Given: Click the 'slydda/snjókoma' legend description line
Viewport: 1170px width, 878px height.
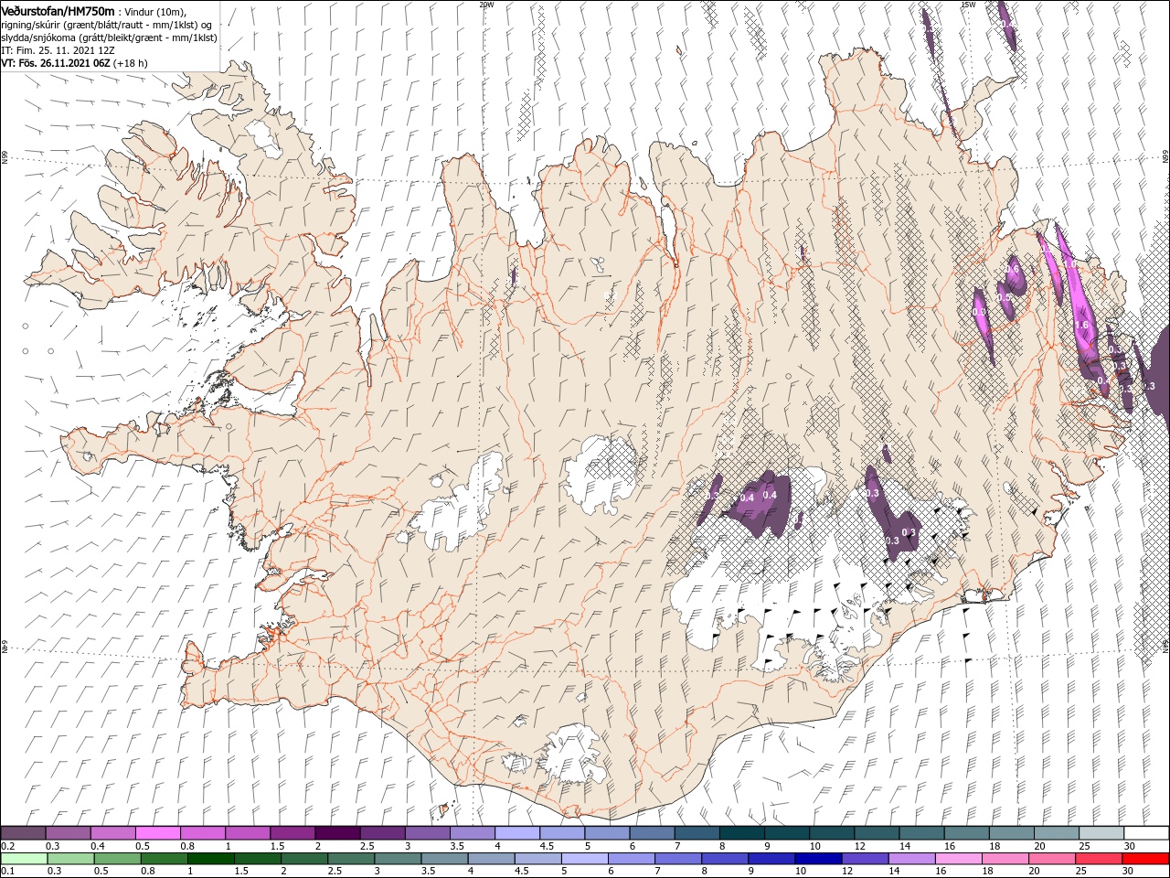Looking at the screenshot, I should click(x=109, y=37).
